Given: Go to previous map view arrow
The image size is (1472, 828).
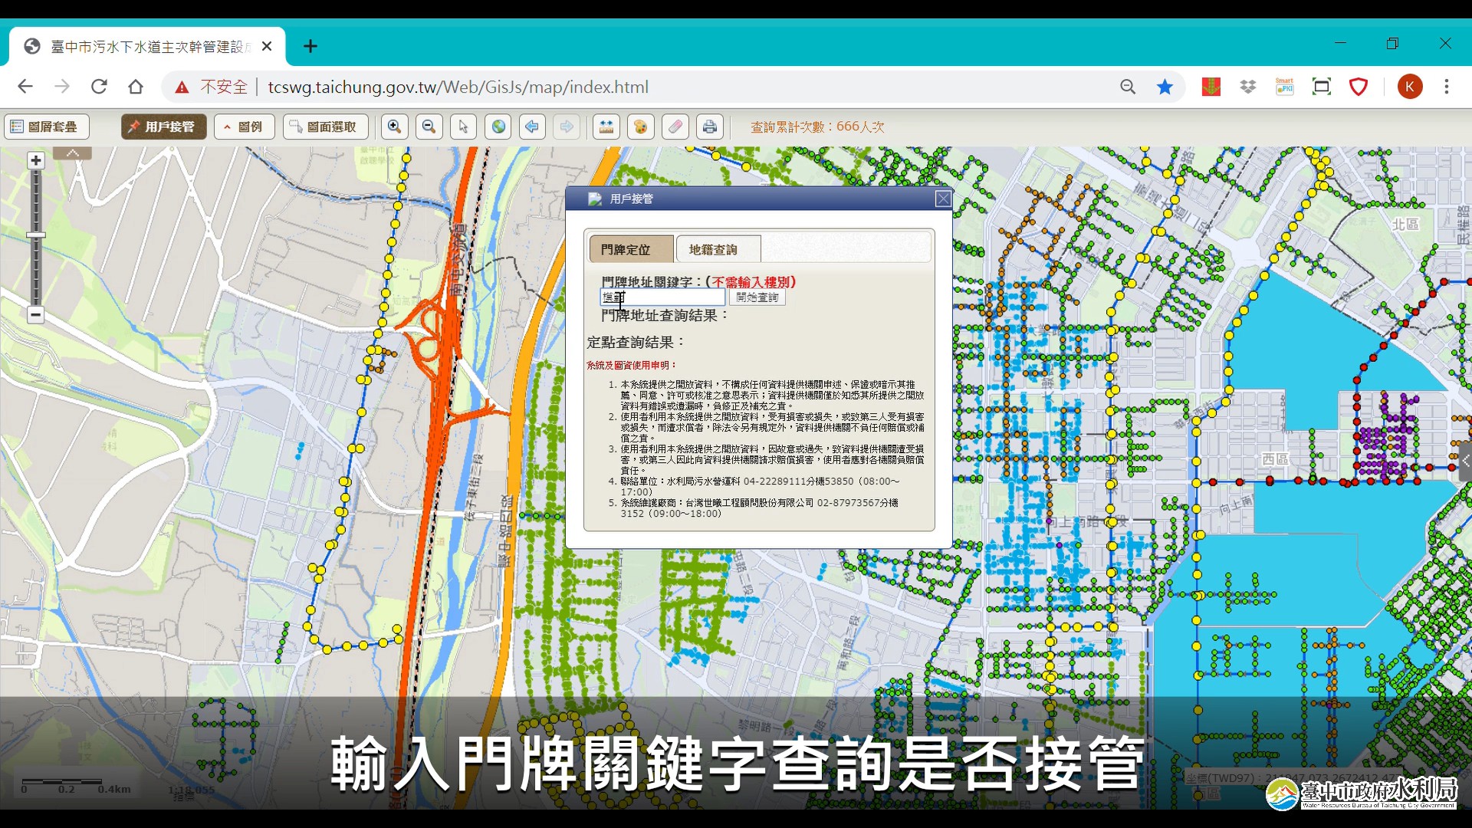Looking at the screenshot, I should (x=532, y=127).
